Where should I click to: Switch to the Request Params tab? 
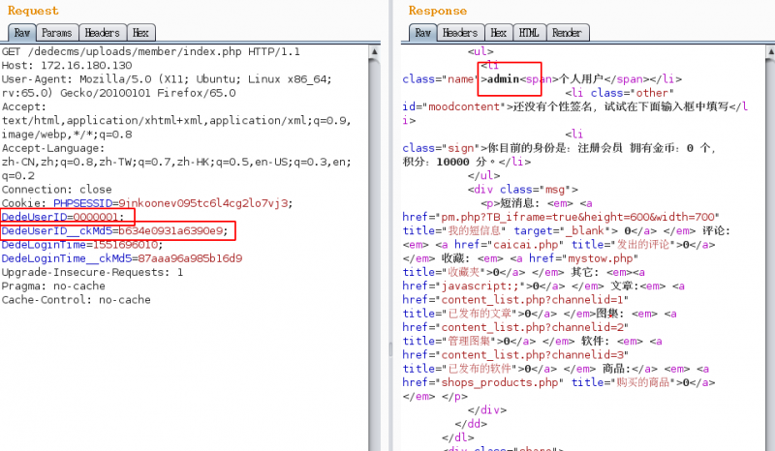(x=56, y=33)
